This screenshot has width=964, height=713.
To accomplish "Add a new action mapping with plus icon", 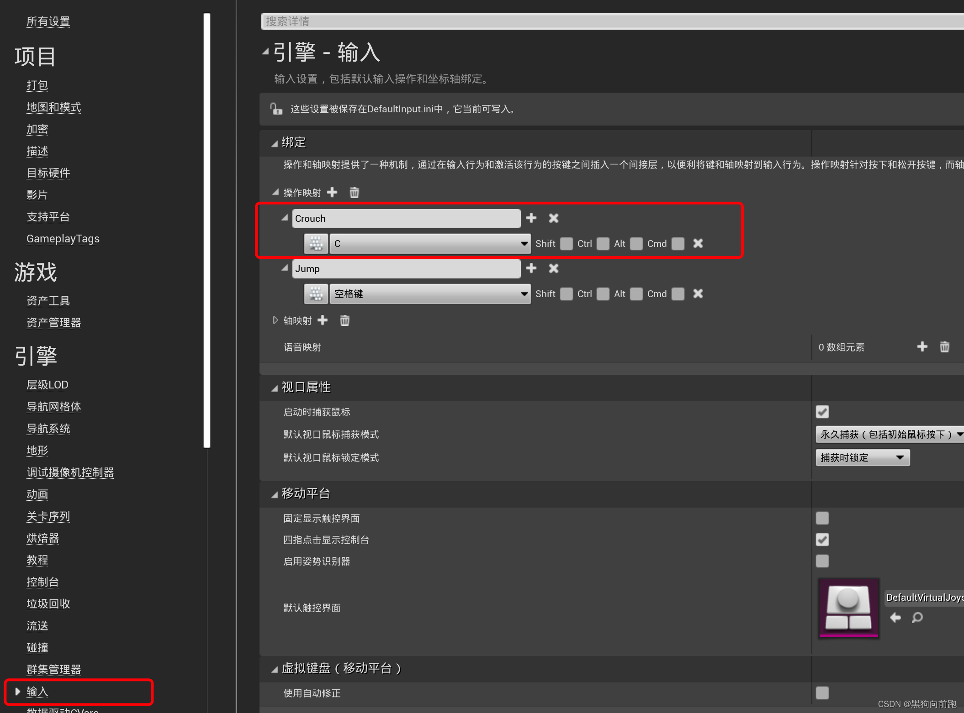I will (333, 192).
